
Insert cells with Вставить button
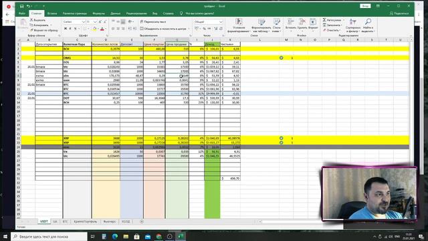pyautogui.click(x=291, y=25)
